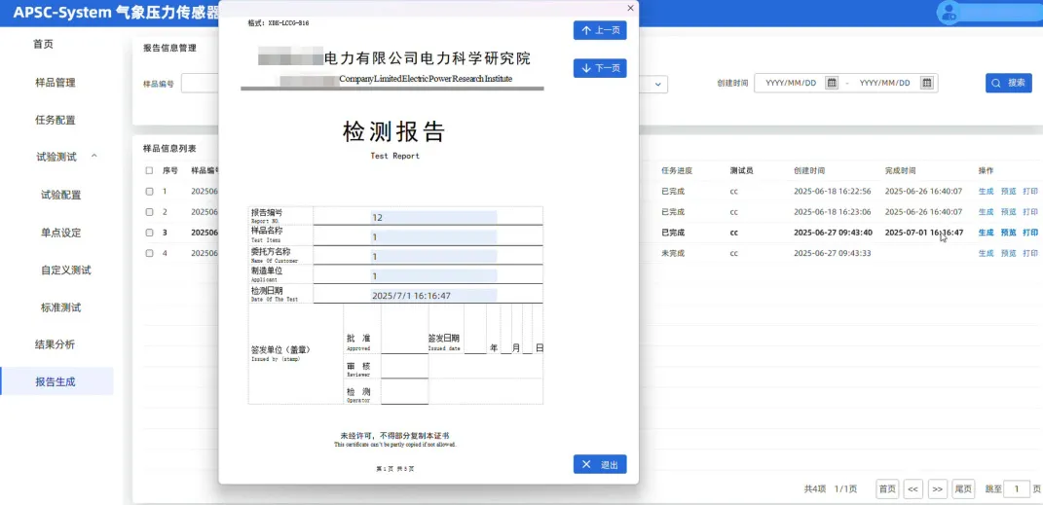The image size is (1043, 505).
Task: Click 预览 link in row 2
Action: point(1008,212)
